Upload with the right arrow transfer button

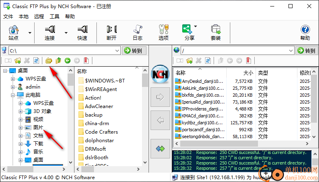click(x=160, y=97)
